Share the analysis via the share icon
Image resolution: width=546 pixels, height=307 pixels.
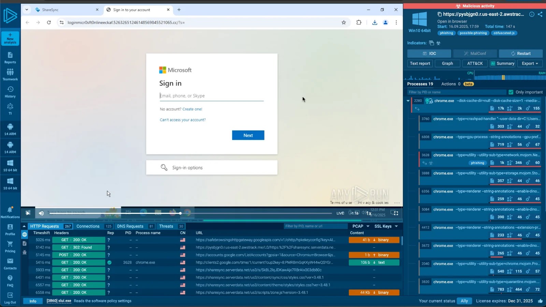point(540,14)
